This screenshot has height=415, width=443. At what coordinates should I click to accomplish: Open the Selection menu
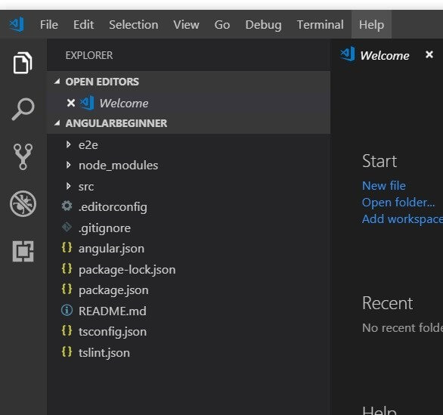(x=134, y=25)
